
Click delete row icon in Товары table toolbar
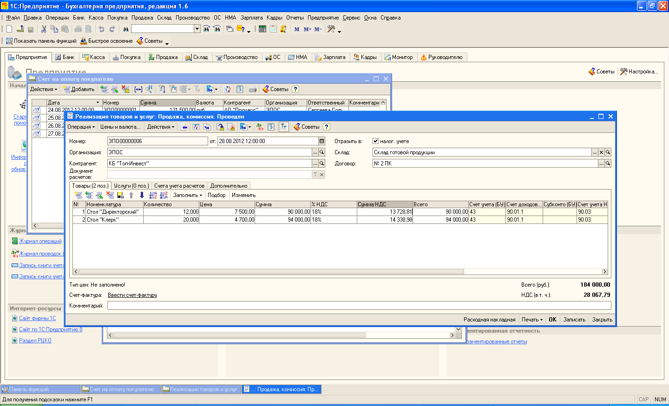point(110,195)
